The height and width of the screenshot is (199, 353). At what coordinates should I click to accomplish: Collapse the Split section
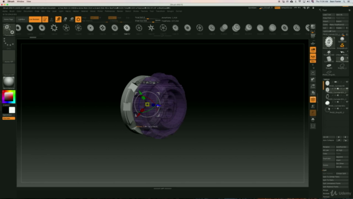coord(325,170)
